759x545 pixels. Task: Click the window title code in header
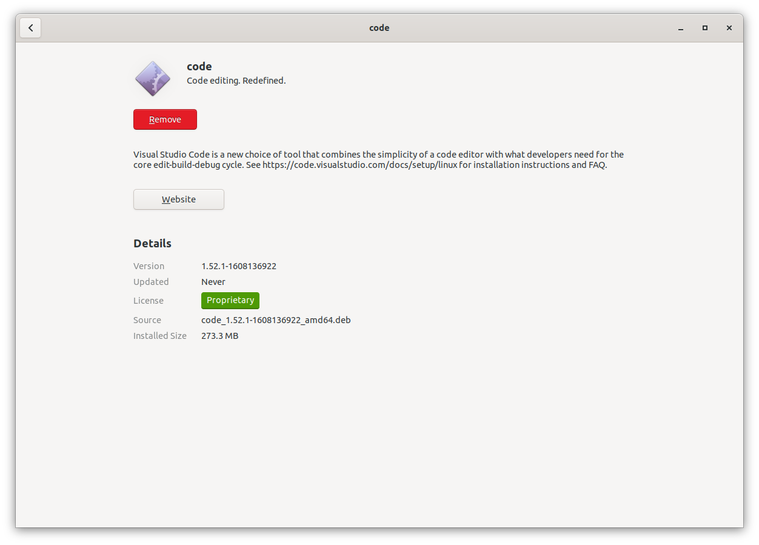pyautogui.click(x=379, y=28)
